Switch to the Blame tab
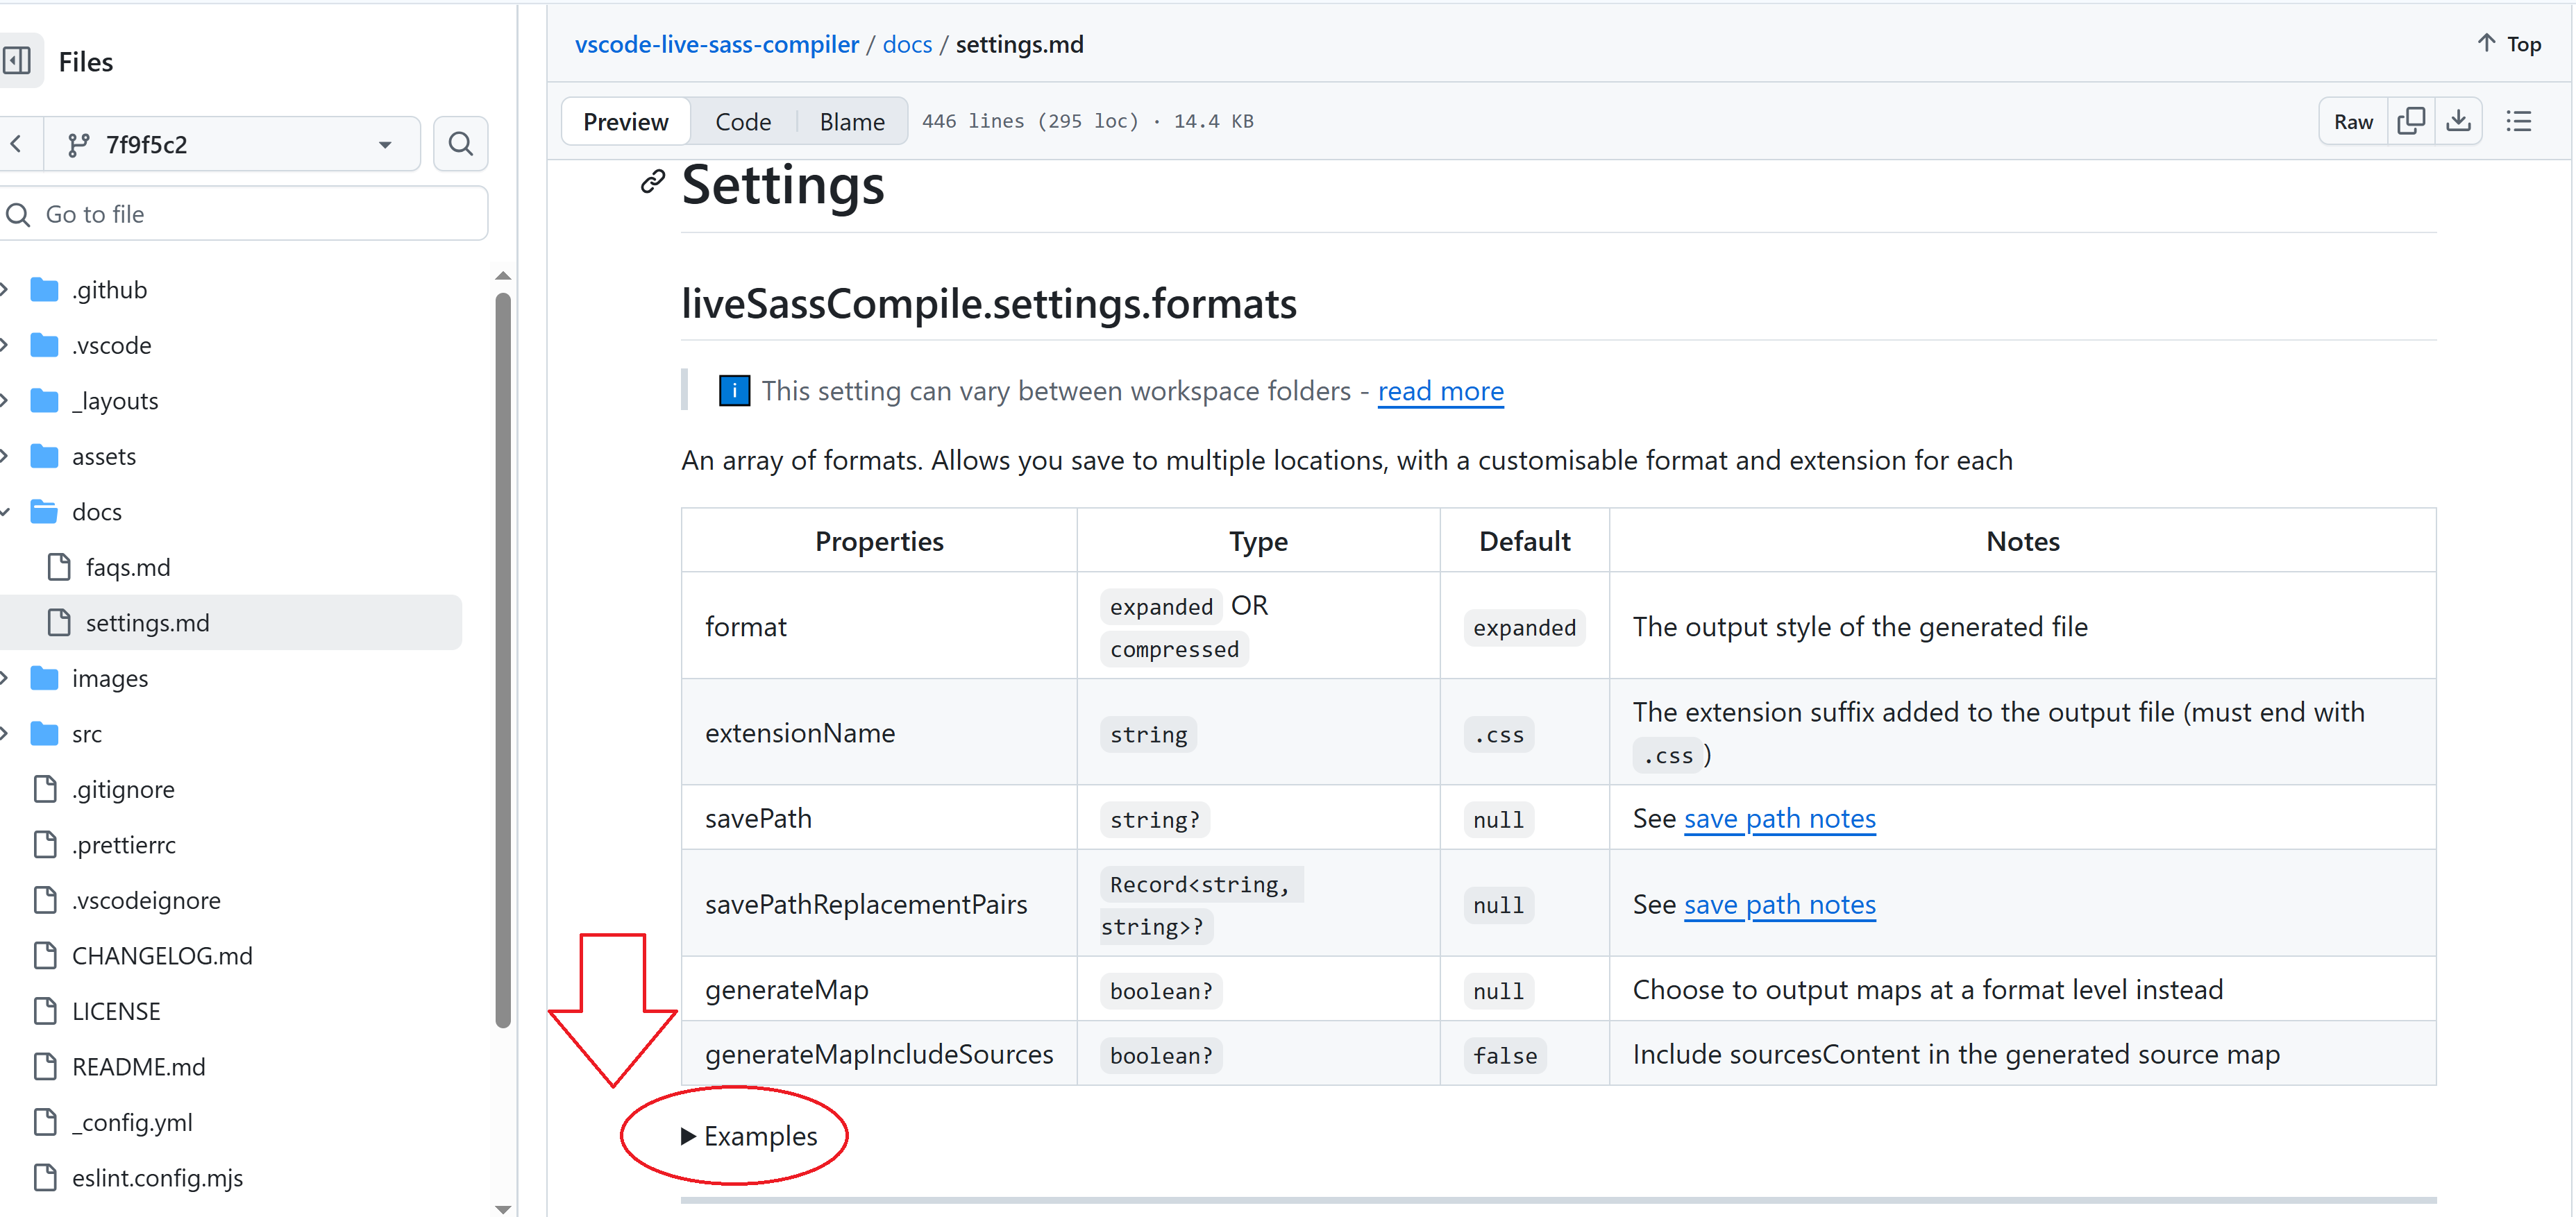Image resolution: width=2576 pixels, height=1217 pixels. click(x=851, y=122)
